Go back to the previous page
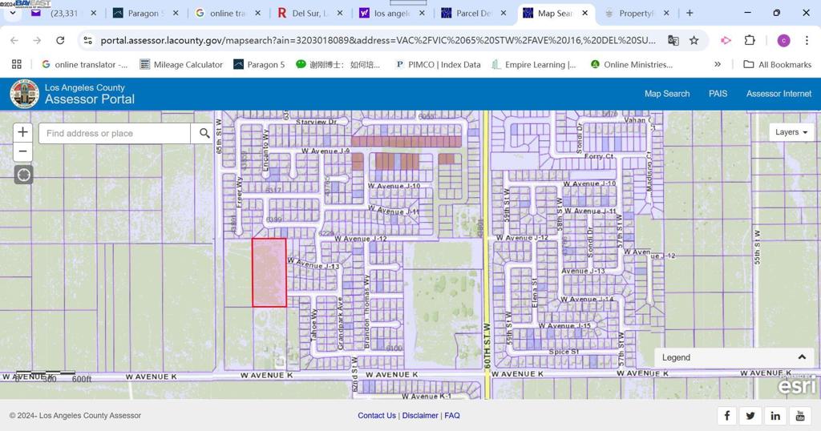This screenshot has width=821, height=431. (x=14, y=40)
